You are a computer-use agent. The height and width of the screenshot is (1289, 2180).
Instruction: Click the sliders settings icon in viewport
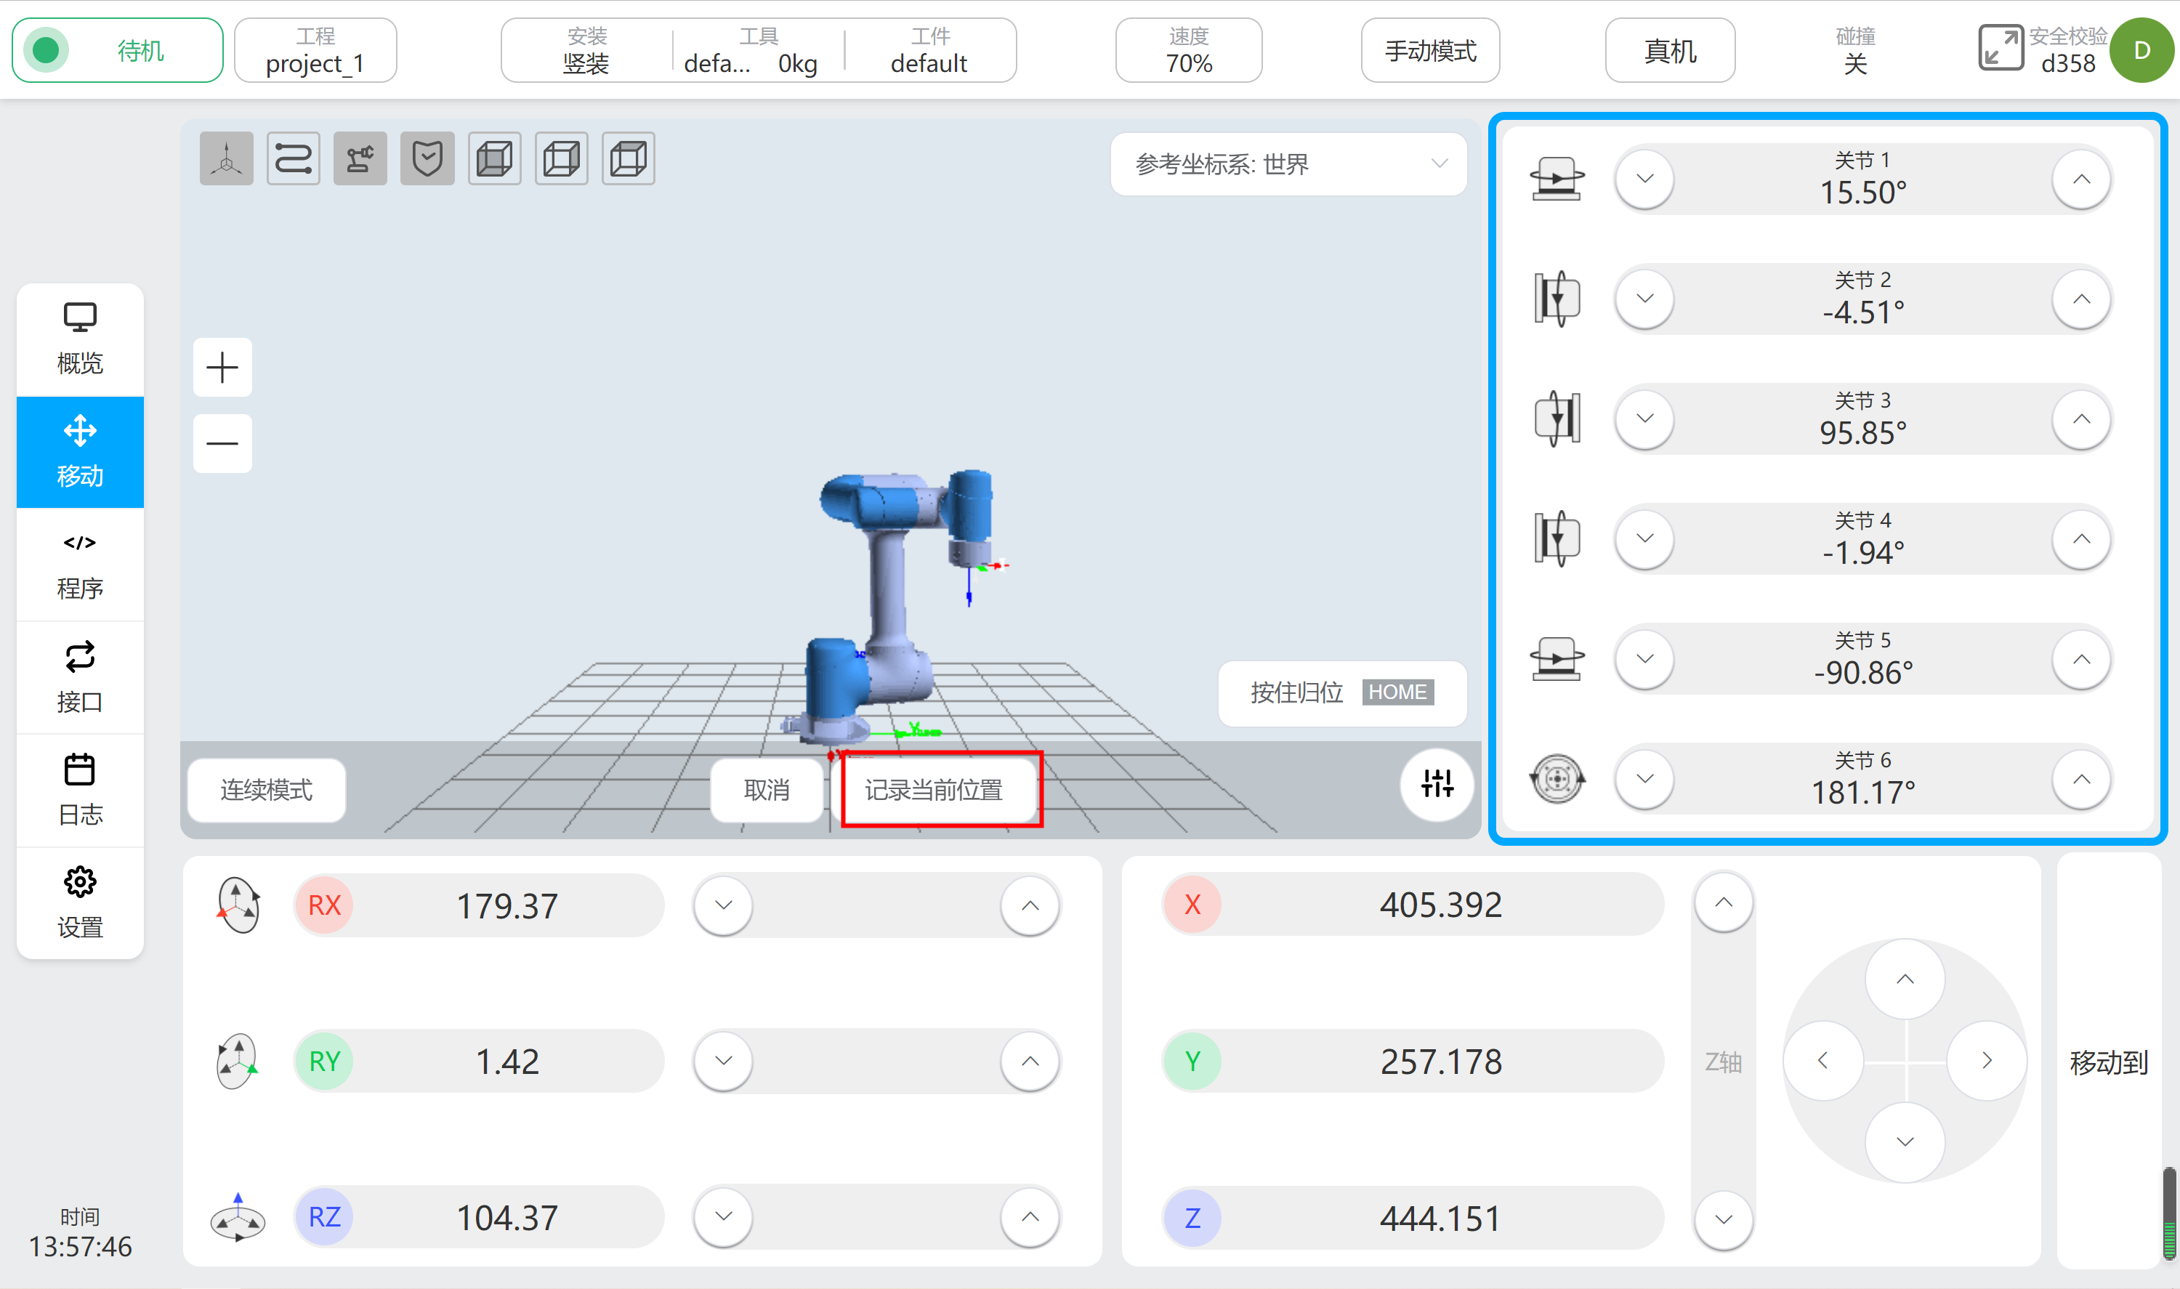coord(1437,783)
